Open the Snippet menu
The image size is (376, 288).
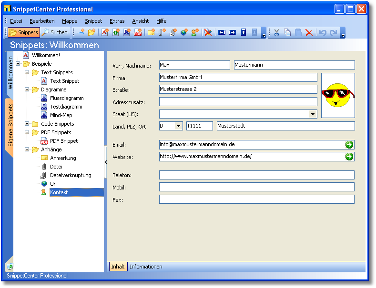tap(93, 21)
